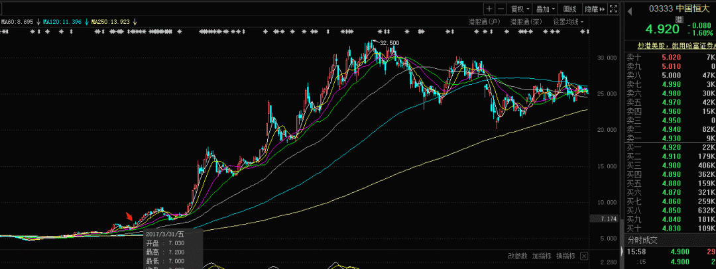The width and height of the screenshot is (716, 269).
Task: Select the 卖一 4.930 order row
Action: (x=670, y=138)
